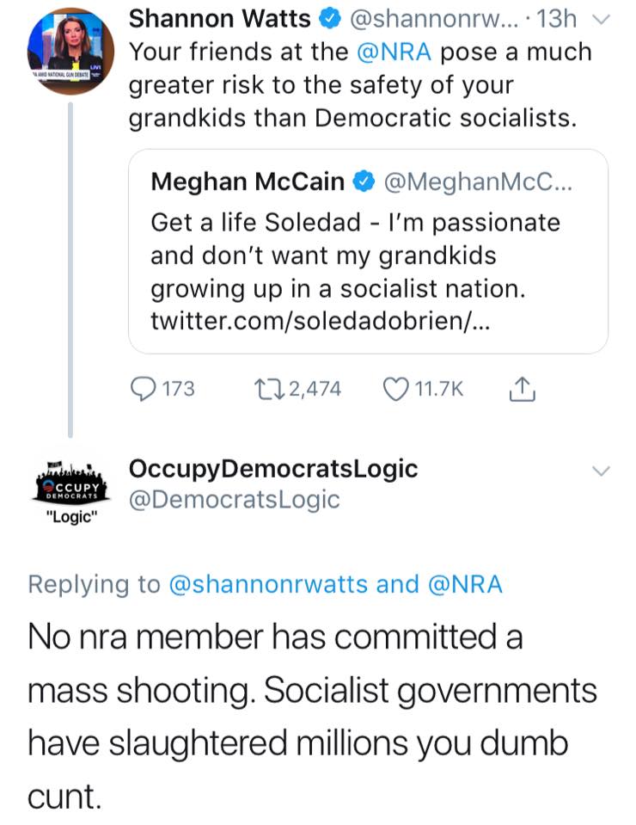Screen dimensions: 636x825
Task: Click the 13h timestamp
Action: (560, 18)
